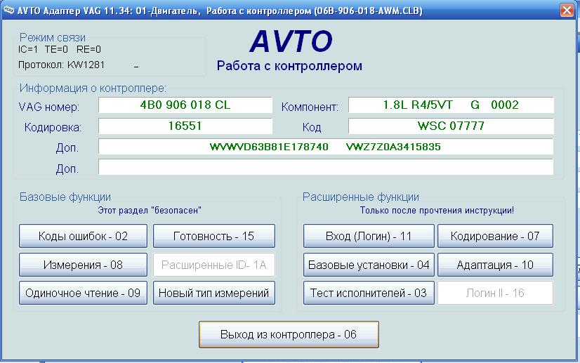Screen dimensions: 580x363
Task: Exit via Выход из контроллера - 06
Action: tap(289, 334)
